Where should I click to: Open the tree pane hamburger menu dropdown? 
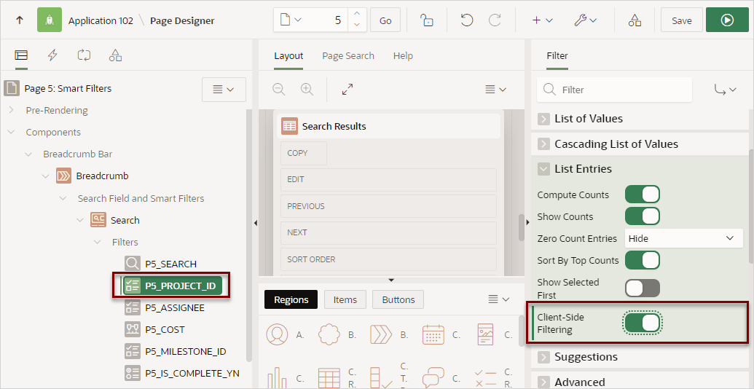pos(224,90)
